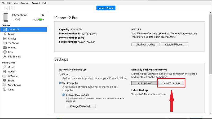Click the Movies film icon under On My Device

pyautogui.click(x=4, y=71)
